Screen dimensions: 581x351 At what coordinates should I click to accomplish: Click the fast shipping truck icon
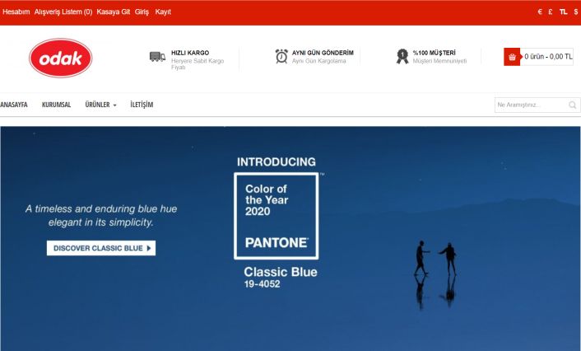(157, 57)
